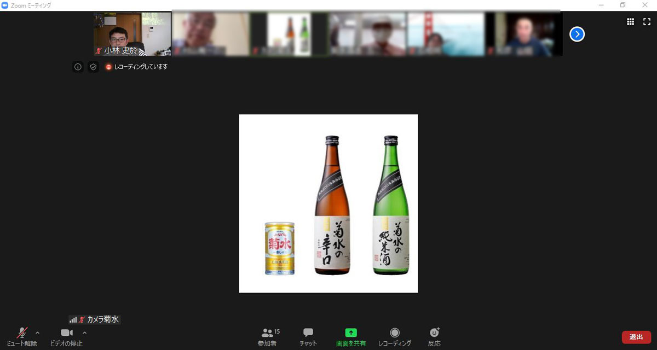Click the shared sake bottles image
Screen dimensions: 657x350
coord(328,203)
